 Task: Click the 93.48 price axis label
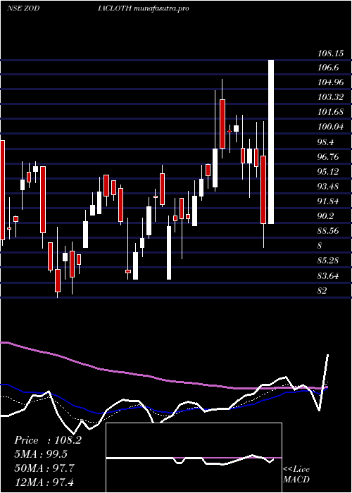(329, 187)
